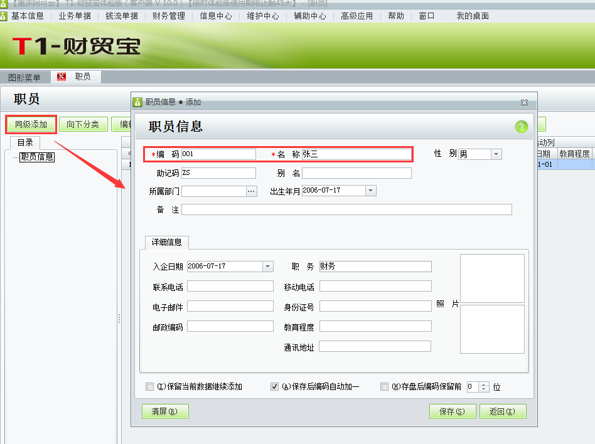Click the 别名 input field

click(x=356, y=173)
